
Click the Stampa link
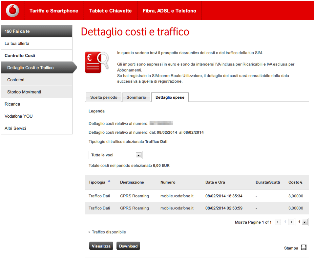[x=291, y=248]
